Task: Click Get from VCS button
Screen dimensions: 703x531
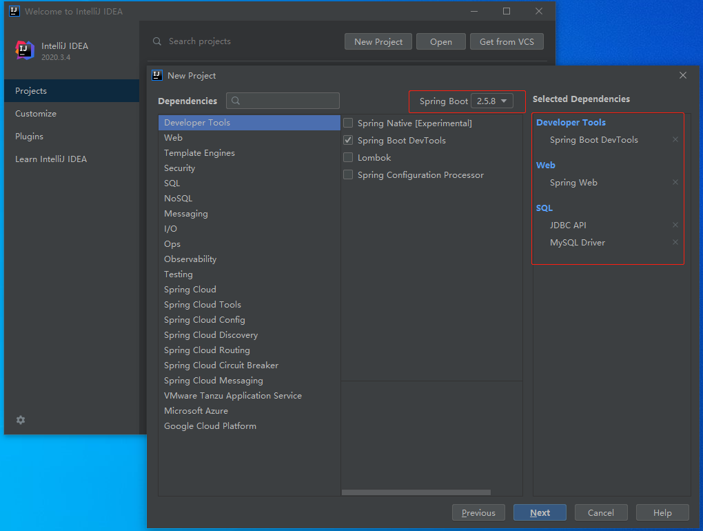Action: click(x=507, y=41)
